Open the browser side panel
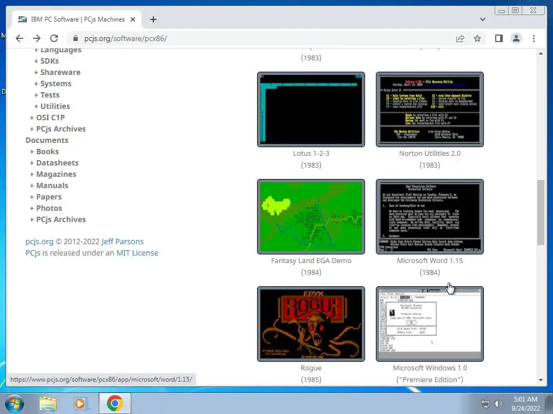The height and width of the screenshot is (414, 553). (498, 38)
